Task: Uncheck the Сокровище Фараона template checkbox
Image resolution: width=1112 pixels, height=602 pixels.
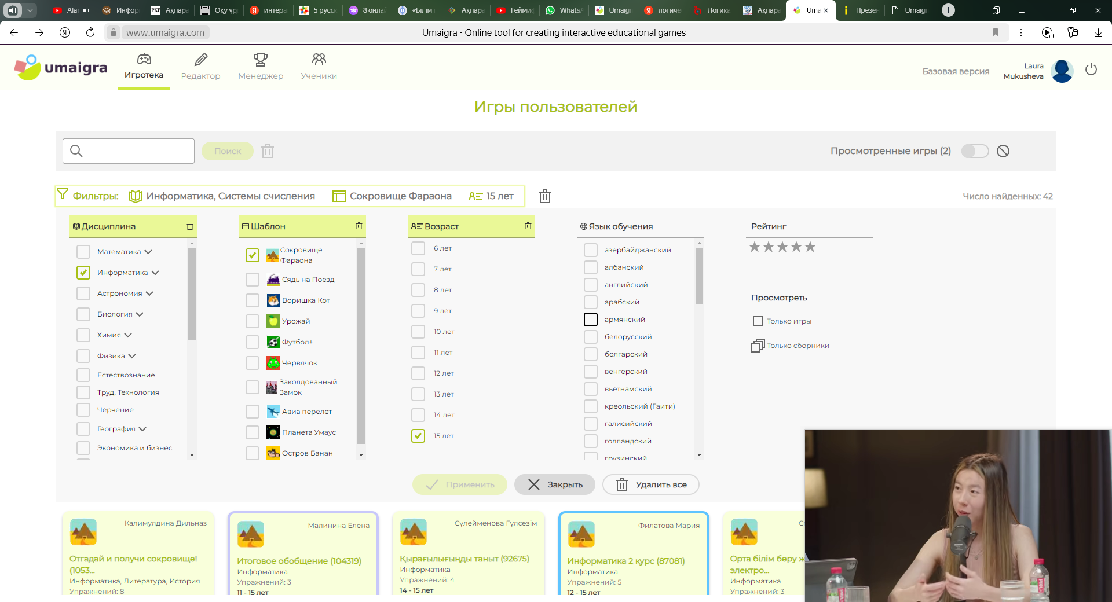Action: point(253,255)
